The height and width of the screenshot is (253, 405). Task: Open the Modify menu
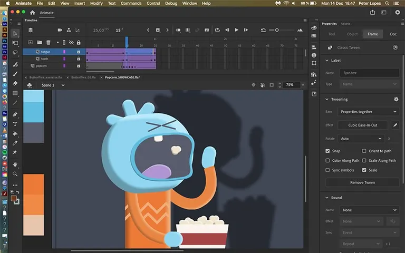coord(96,3)
